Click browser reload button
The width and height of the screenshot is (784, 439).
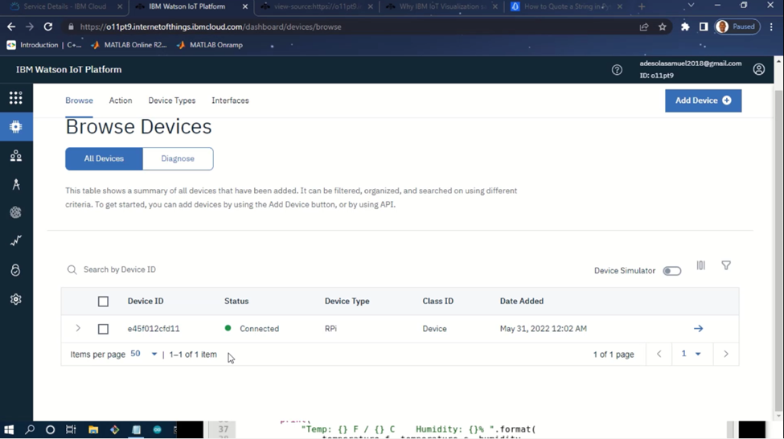(48, 27)
